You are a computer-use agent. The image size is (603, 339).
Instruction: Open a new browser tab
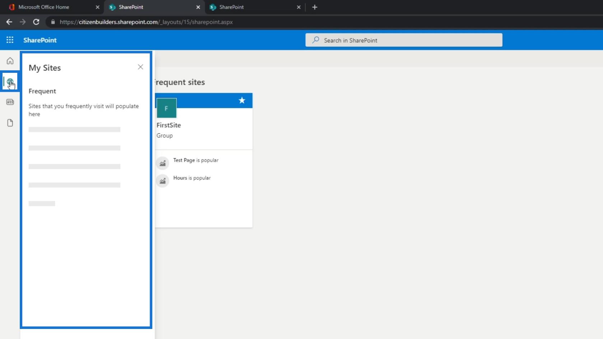[x=315, y=7]
